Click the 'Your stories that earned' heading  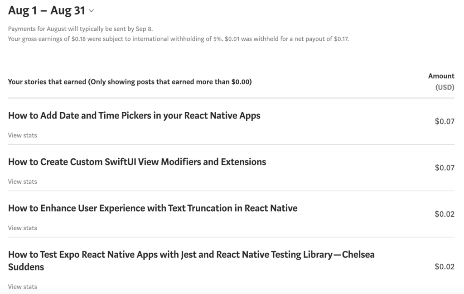130,82
